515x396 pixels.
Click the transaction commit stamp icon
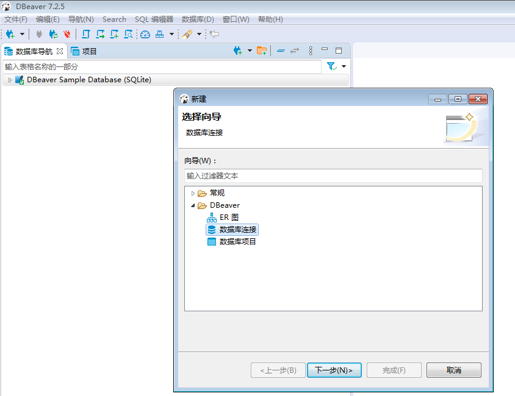click(x=160, y=34)
